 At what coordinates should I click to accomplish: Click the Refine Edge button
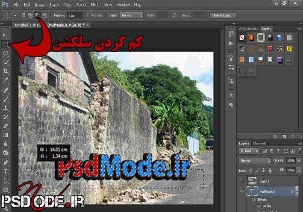pyautogui.click(x=223, y=15)
